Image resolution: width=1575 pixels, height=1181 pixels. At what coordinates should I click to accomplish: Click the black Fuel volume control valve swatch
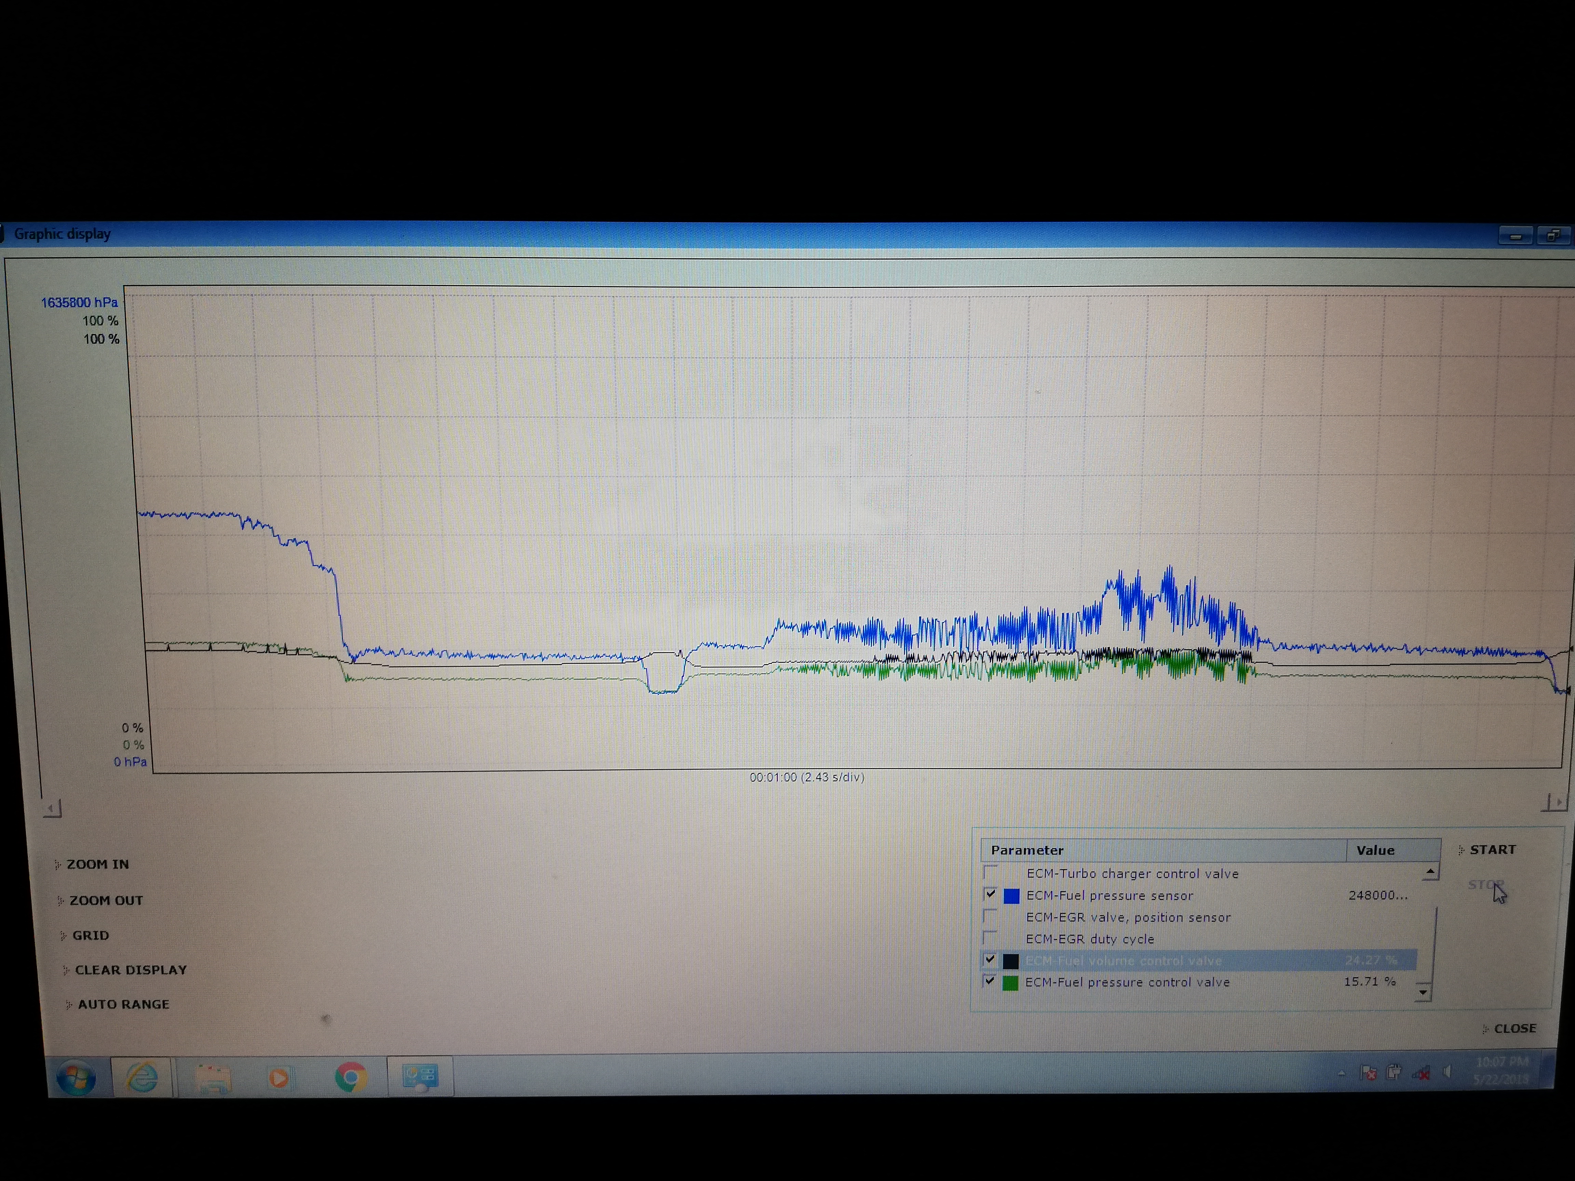1011,961
